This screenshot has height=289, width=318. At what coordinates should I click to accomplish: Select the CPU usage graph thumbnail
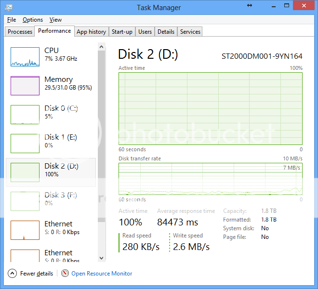tap(25, 57)
